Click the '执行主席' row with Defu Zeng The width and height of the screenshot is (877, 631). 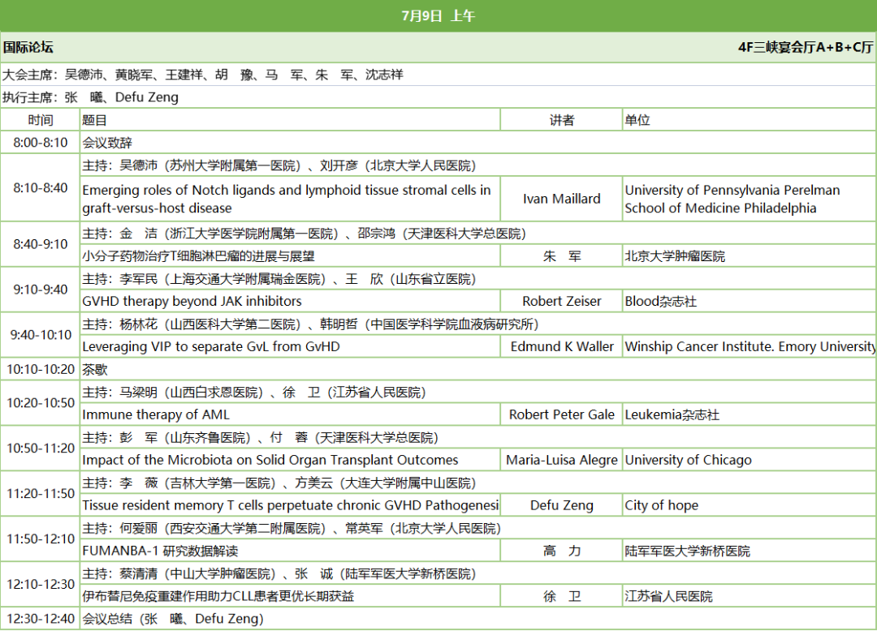438,97
